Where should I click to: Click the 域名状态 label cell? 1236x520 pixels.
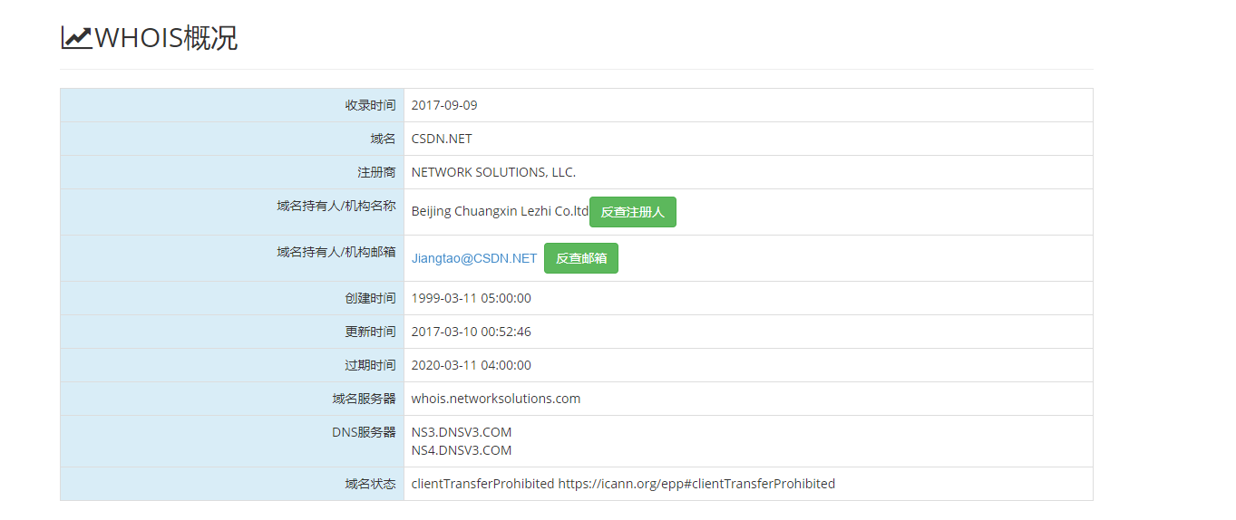232,484
